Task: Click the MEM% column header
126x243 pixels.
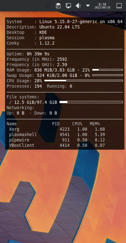Action: point(95,124)
